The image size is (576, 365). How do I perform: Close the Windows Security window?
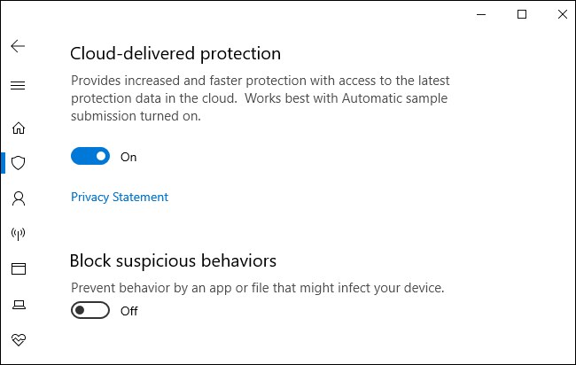(563, 14)
